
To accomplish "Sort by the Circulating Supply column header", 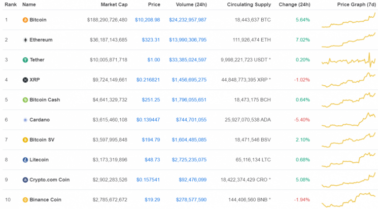I will point(249,5).
